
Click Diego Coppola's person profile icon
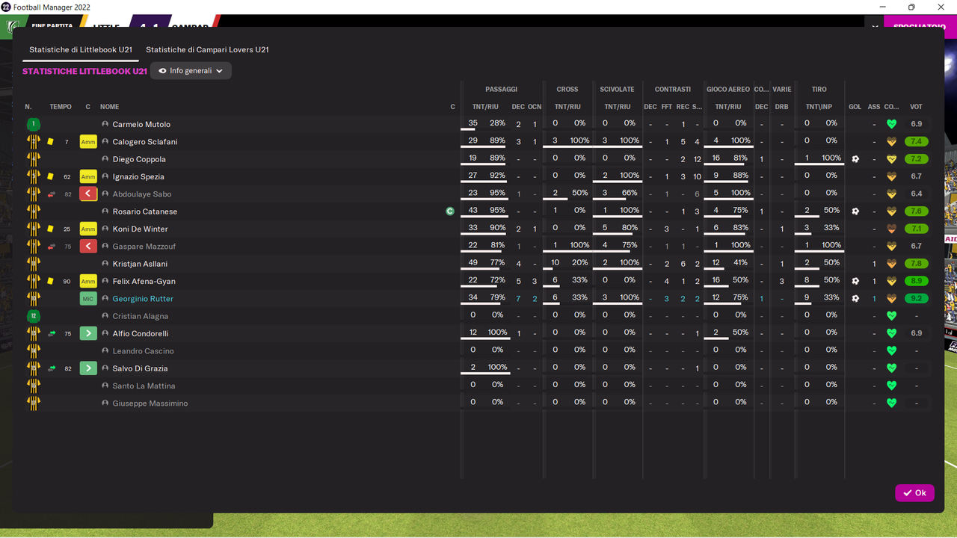click(x=105, y=159)
